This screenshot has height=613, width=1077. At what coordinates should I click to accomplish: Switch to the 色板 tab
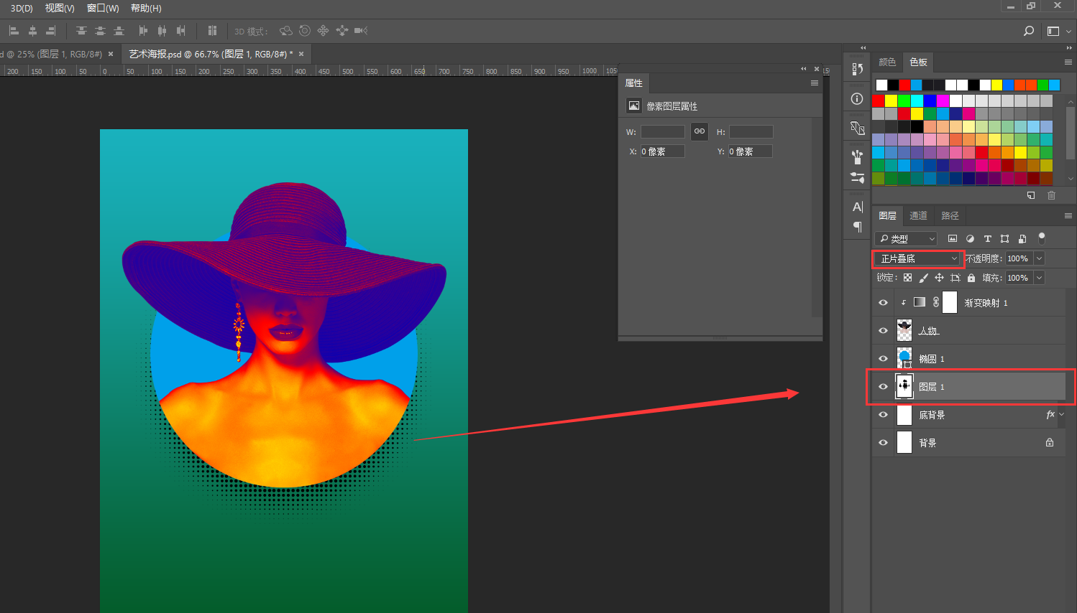[919, 62]
